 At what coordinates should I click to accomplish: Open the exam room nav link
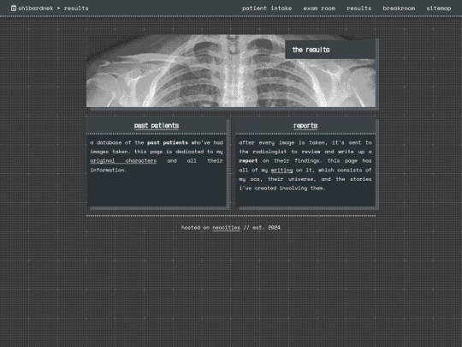coord(319,9)
